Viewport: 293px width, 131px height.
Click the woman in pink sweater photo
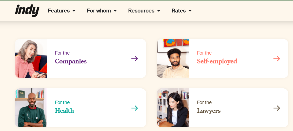[x=31, y=58]
